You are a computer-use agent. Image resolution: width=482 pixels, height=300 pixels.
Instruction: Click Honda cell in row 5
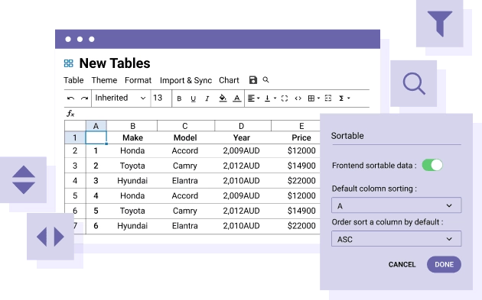(132, 195)
